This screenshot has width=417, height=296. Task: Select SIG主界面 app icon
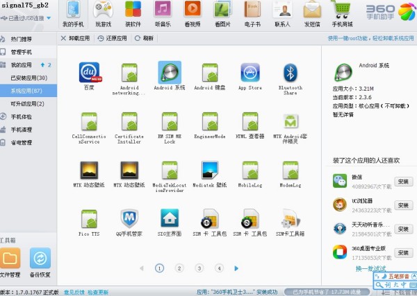point(170,218)
